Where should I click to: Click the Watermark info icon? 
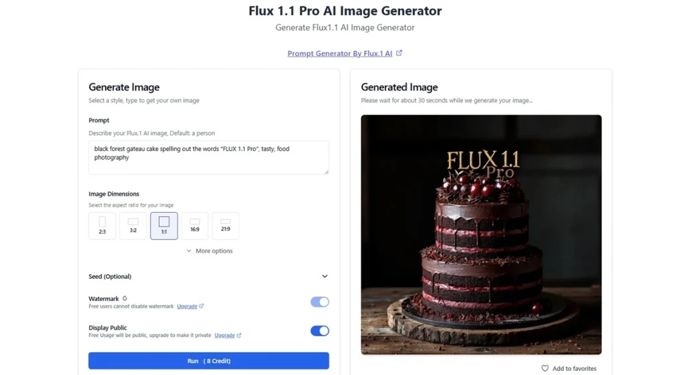coord(125,298)
